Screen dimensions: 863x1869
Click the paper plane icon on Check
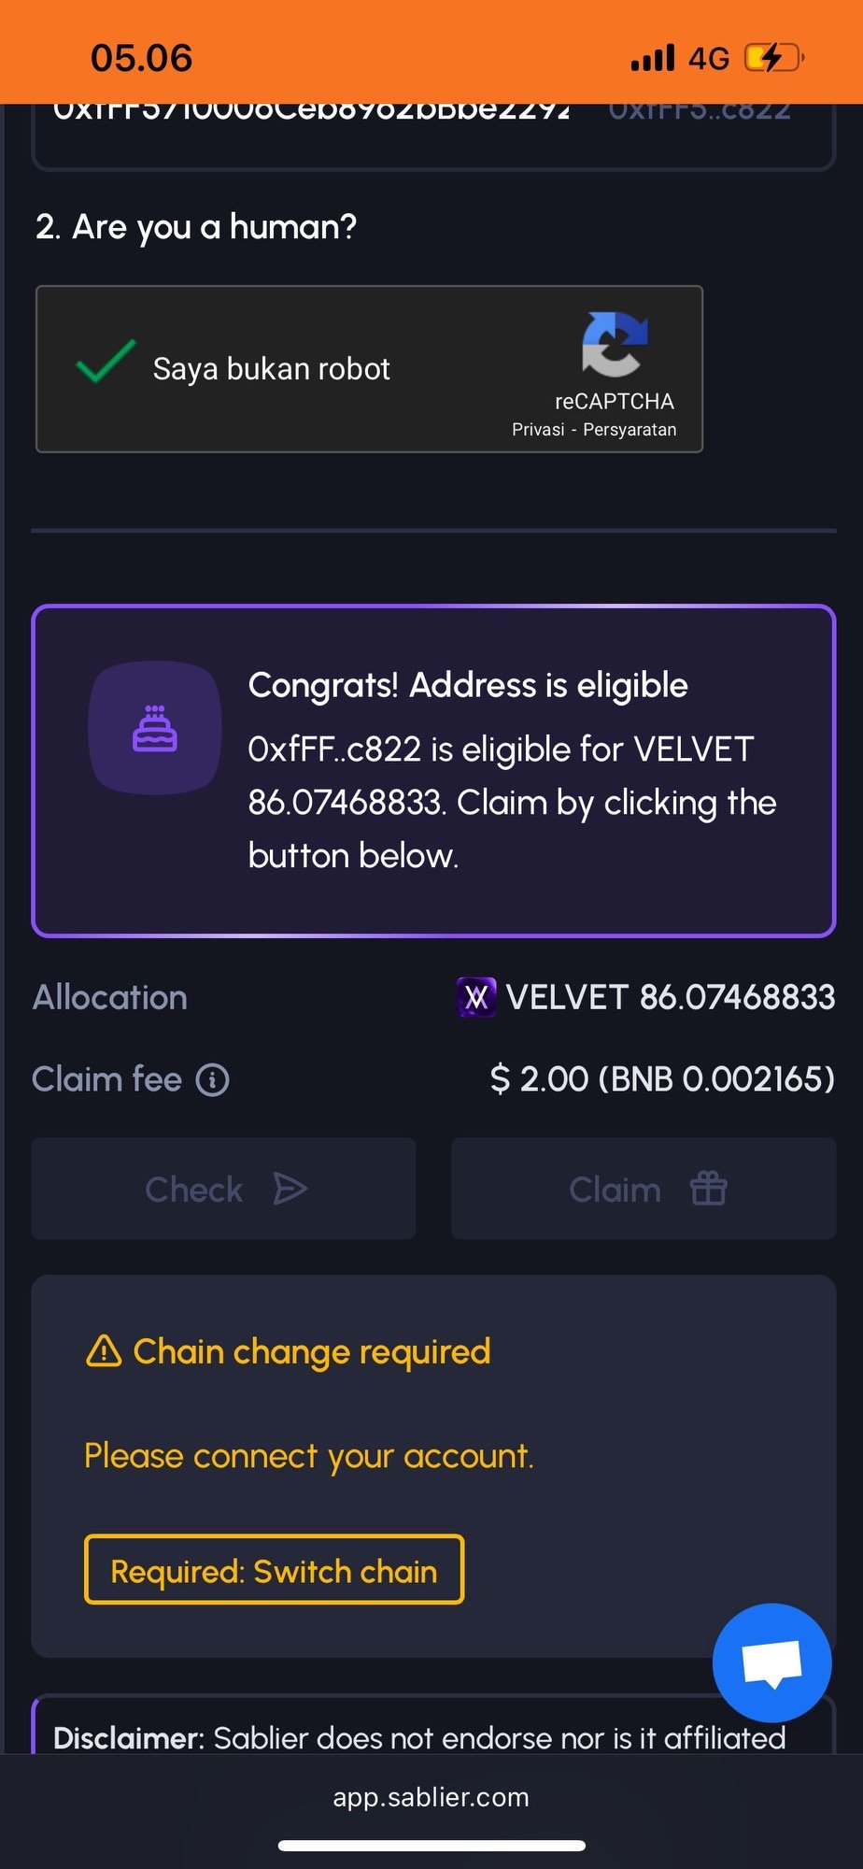[290, 1189]
